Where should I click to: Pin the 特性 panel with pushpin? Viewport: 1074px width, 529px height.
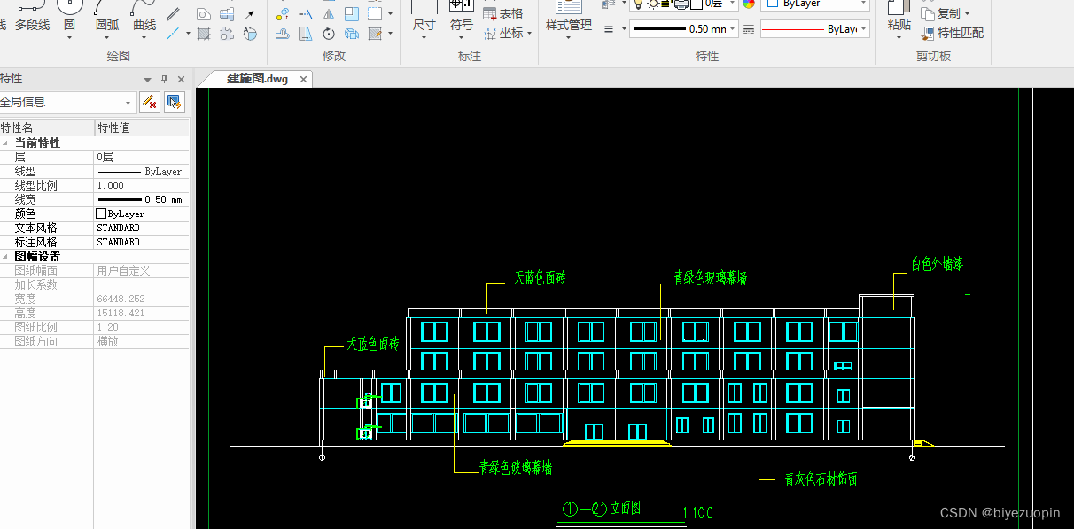click(164, 79)
